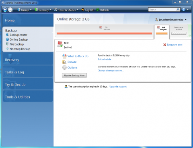Click the green Recovery arrow icon in toolbar
193x148 pixels.
(36, 10)
